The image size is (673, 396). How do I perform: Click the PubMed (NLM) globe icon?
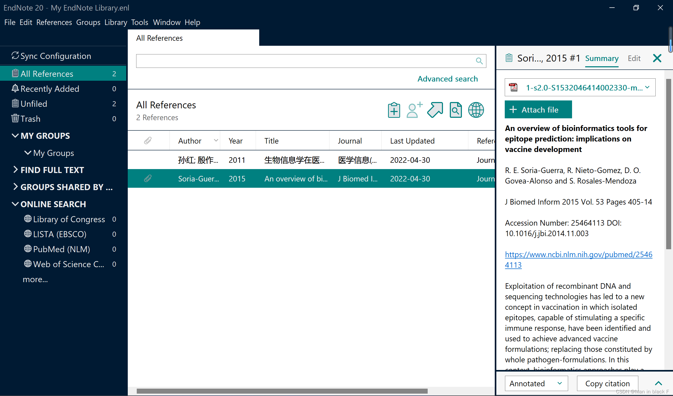pyautogui.click(x=28, y=248)
